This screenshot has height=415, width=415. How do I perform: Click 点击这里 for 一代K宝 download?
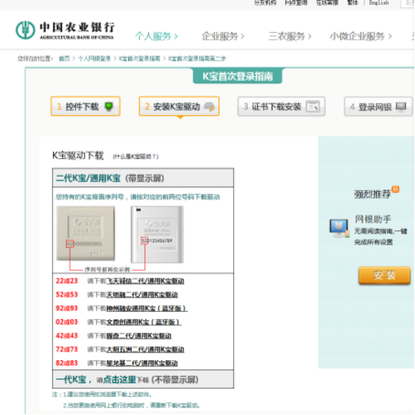(x=120, y=380)
